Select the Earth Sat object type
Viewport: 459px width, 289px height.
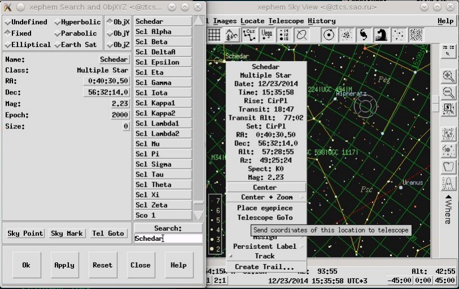tap(76, 45)
